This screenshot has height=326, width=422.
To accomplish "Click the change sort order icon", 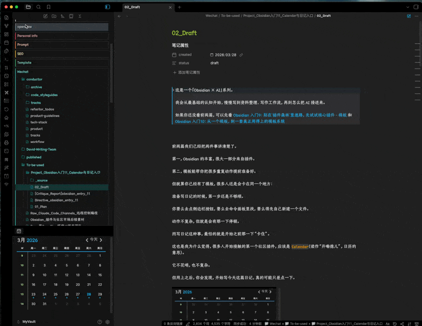I will point(62,16).
